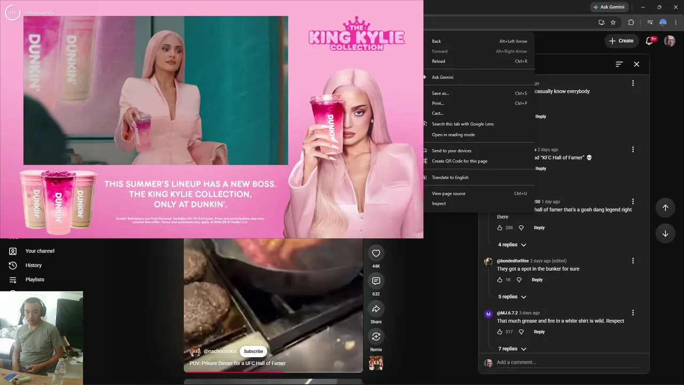Reply to the @bondedforlifee comment
Image resolution: width=684 pixels, height=385 pixels.
(537, 280)
